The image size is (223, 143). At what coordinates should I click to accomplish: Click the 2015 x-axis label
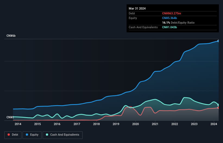(37, 124)
